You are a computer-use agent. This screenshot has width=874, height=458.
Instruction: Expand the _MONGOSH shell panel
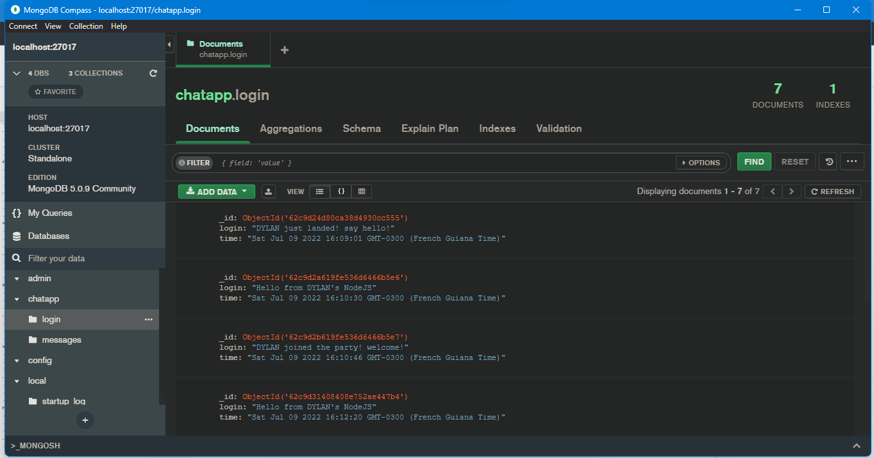(856, 445)
